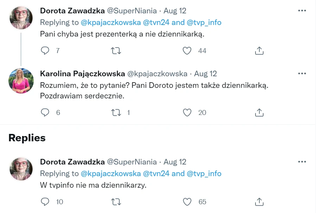Open the retweet icon on Karolina's tweet
316x213 pixels.
[x=116, y=112]
